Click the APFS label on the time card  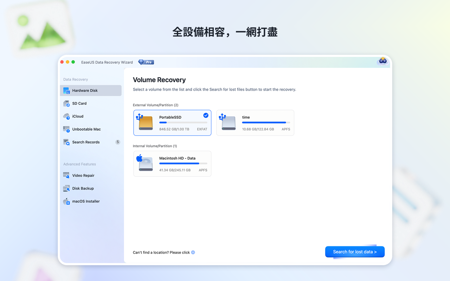(x=286, y=129)
